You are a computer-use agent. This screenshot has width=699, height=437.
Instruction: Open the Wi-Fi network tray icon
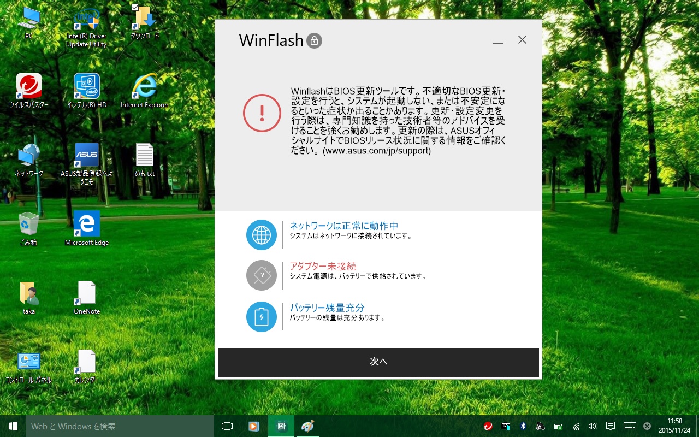[576, 426]
